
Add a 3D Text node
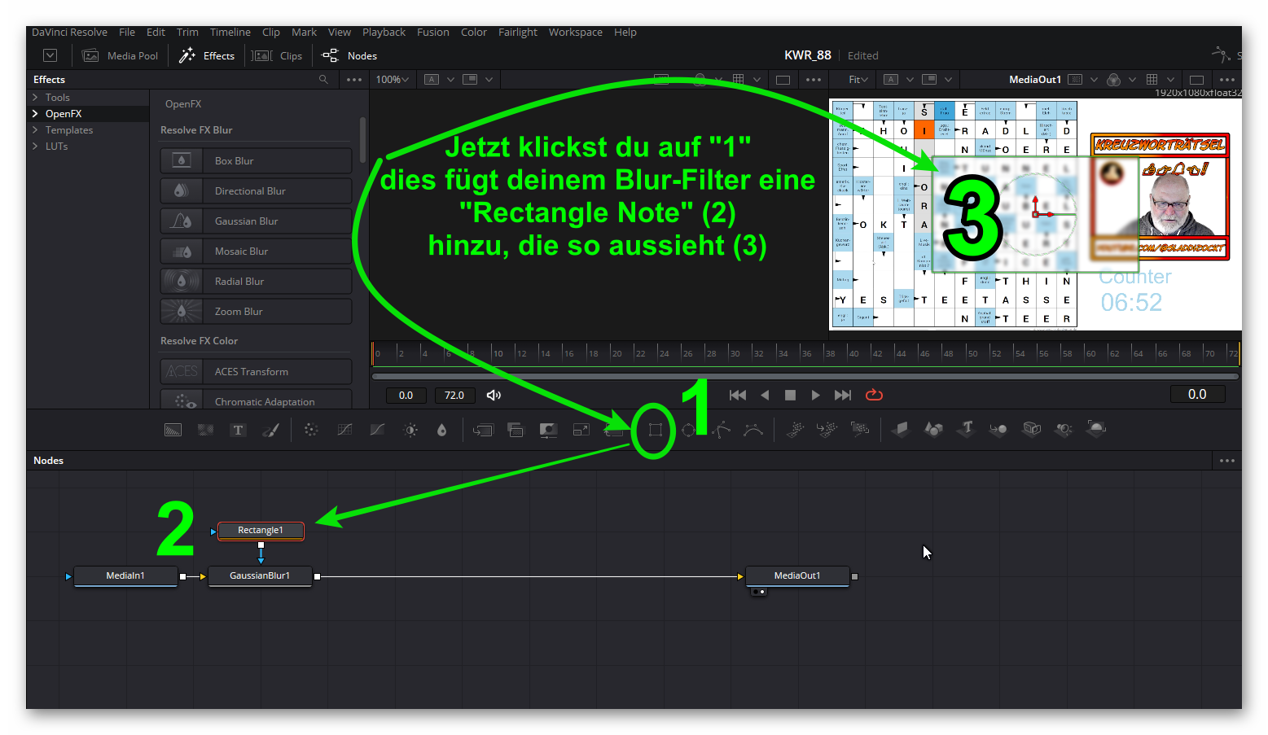[966, 429]
